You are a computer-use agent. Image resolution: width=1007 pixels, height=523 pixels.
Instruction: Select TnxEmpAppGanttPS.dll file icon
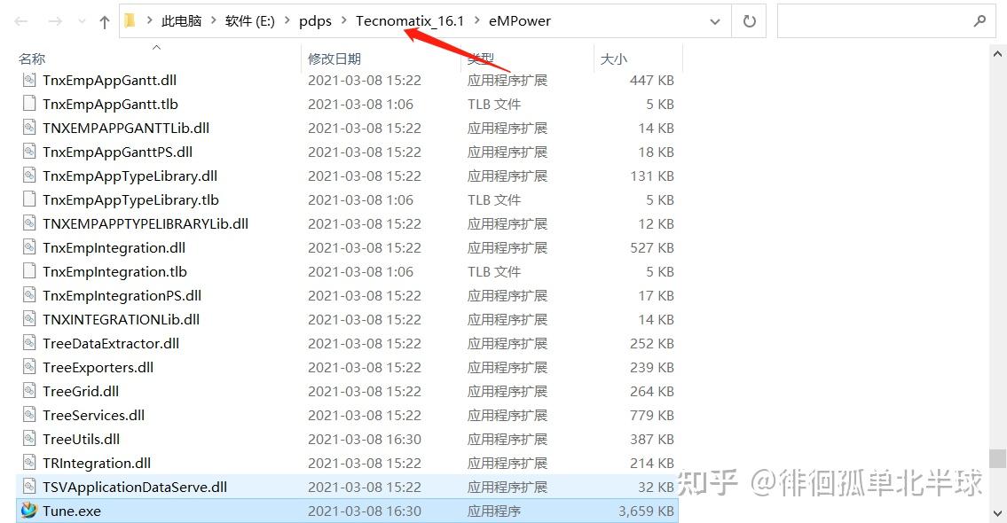click(x=29, y=152)
